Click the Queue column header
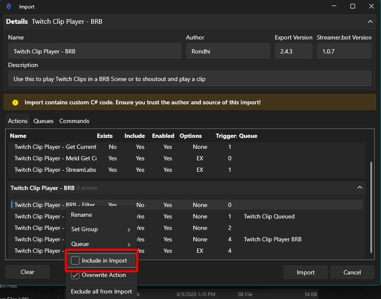381x299 pixels. 248,136
